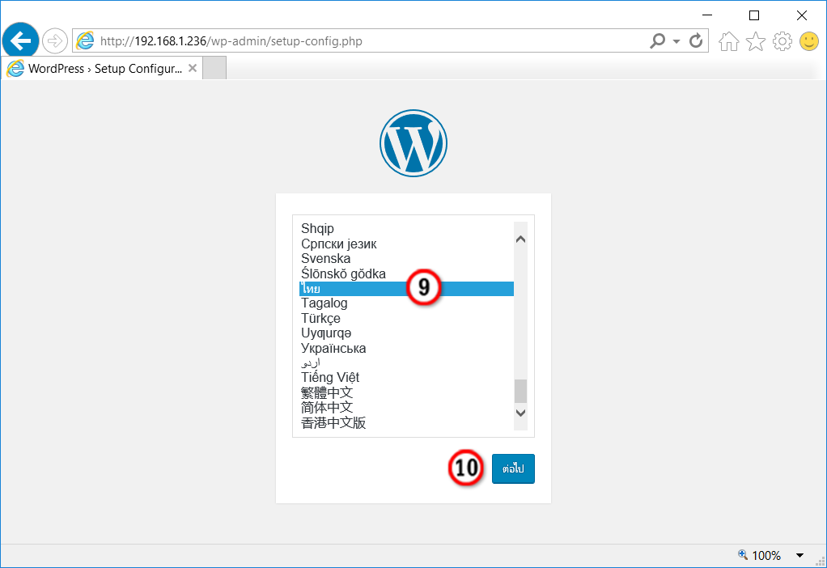Click the blue ต่อไป continue button
The width and height of the screenshot is (827, 568).
(513, 468)
